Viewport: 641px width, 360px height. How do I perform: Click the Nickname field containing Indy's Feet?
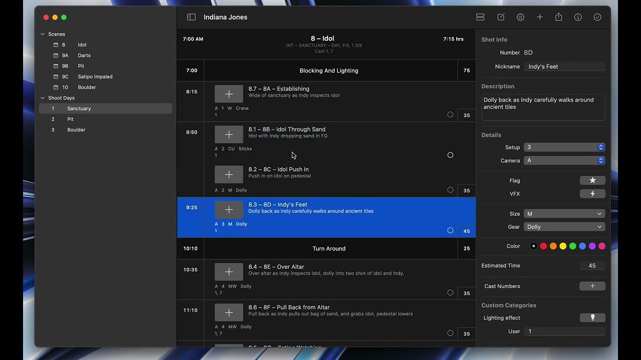pos(564,66)
